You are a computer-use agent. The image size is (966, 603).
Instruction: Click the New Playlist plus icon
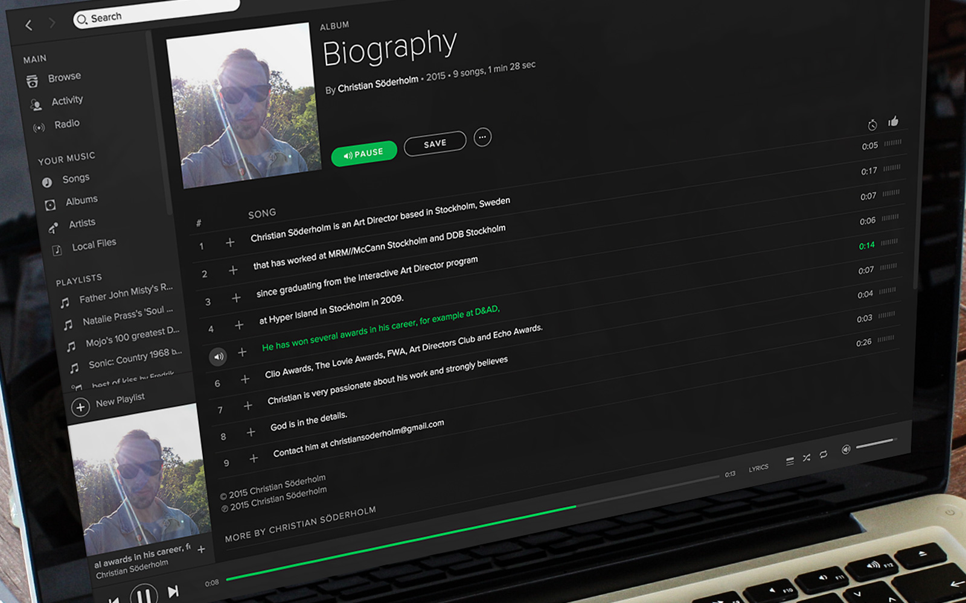tap(80, 408)
